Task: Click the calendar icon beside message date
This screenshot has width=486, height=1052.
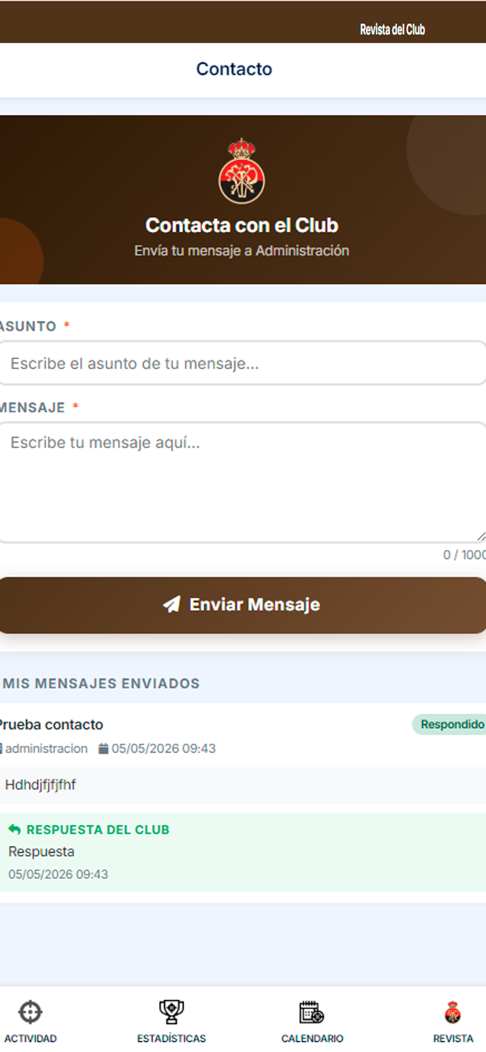Action: click(x=103, y=749)
